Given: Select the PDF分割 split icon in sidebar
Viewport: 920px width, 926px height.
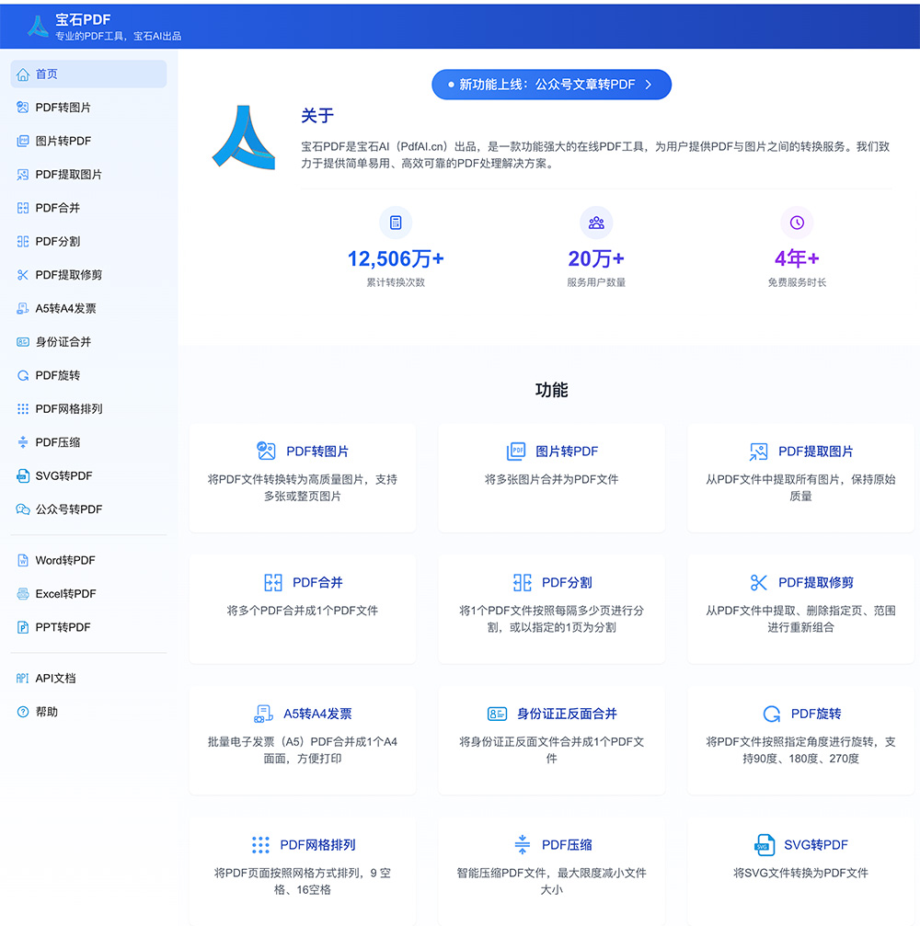Looking at the screenshot, I should click(x=22, y=241).
